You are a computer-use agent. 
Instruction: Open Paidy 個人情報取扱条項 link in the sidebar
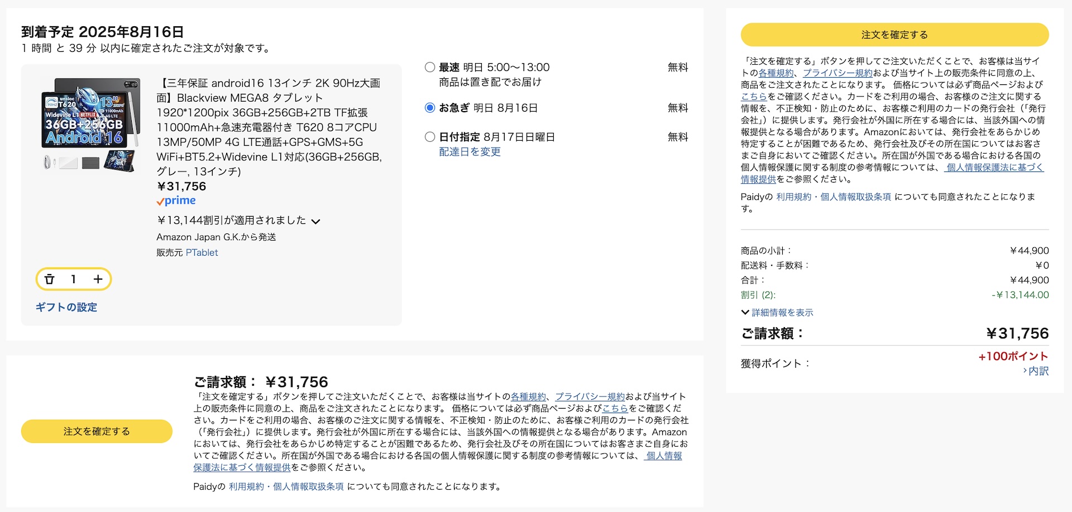coord(855,197)
